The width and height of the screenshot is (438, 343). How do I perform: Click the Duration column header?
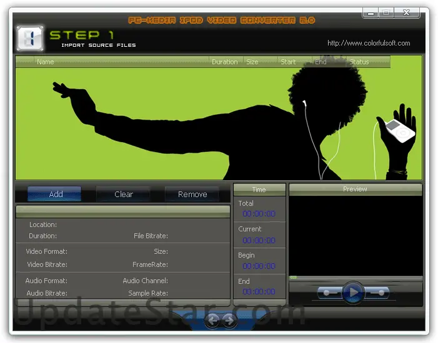click(x=224, y=62)
